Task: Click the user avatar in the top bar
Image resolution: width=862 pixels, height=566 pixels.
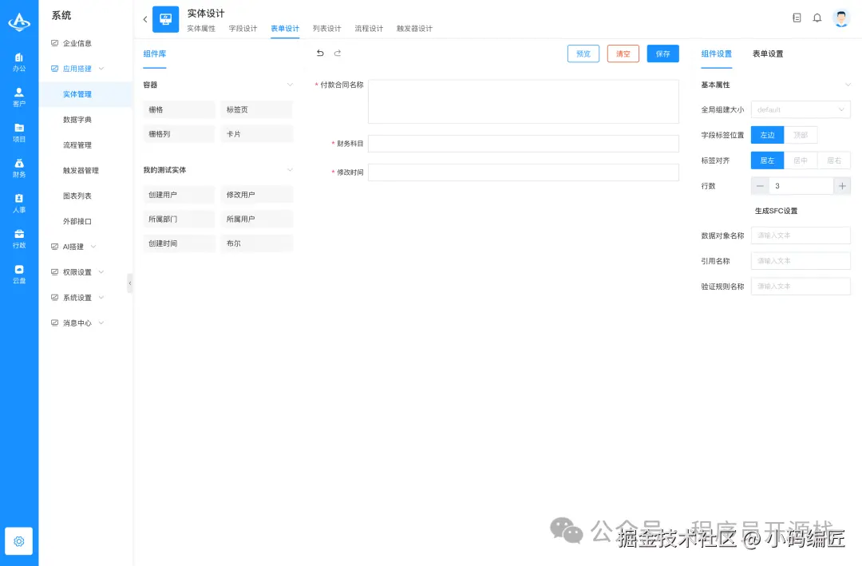Action: point(841,18)
